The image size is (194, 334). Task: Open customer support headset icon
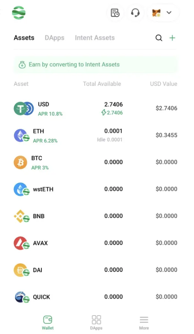click(x=135, y=13)
